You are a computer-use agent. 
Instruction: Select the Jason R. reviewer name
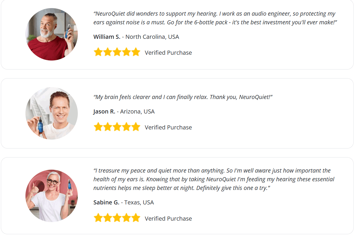tap(104, 111)
